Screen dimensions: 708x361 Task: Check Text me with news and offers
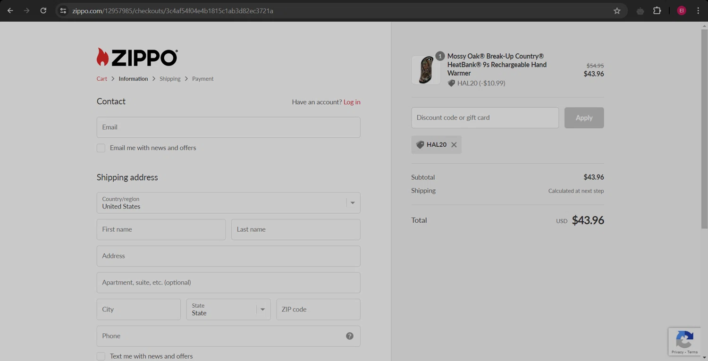pyautogui.click(x=101, y=356)
